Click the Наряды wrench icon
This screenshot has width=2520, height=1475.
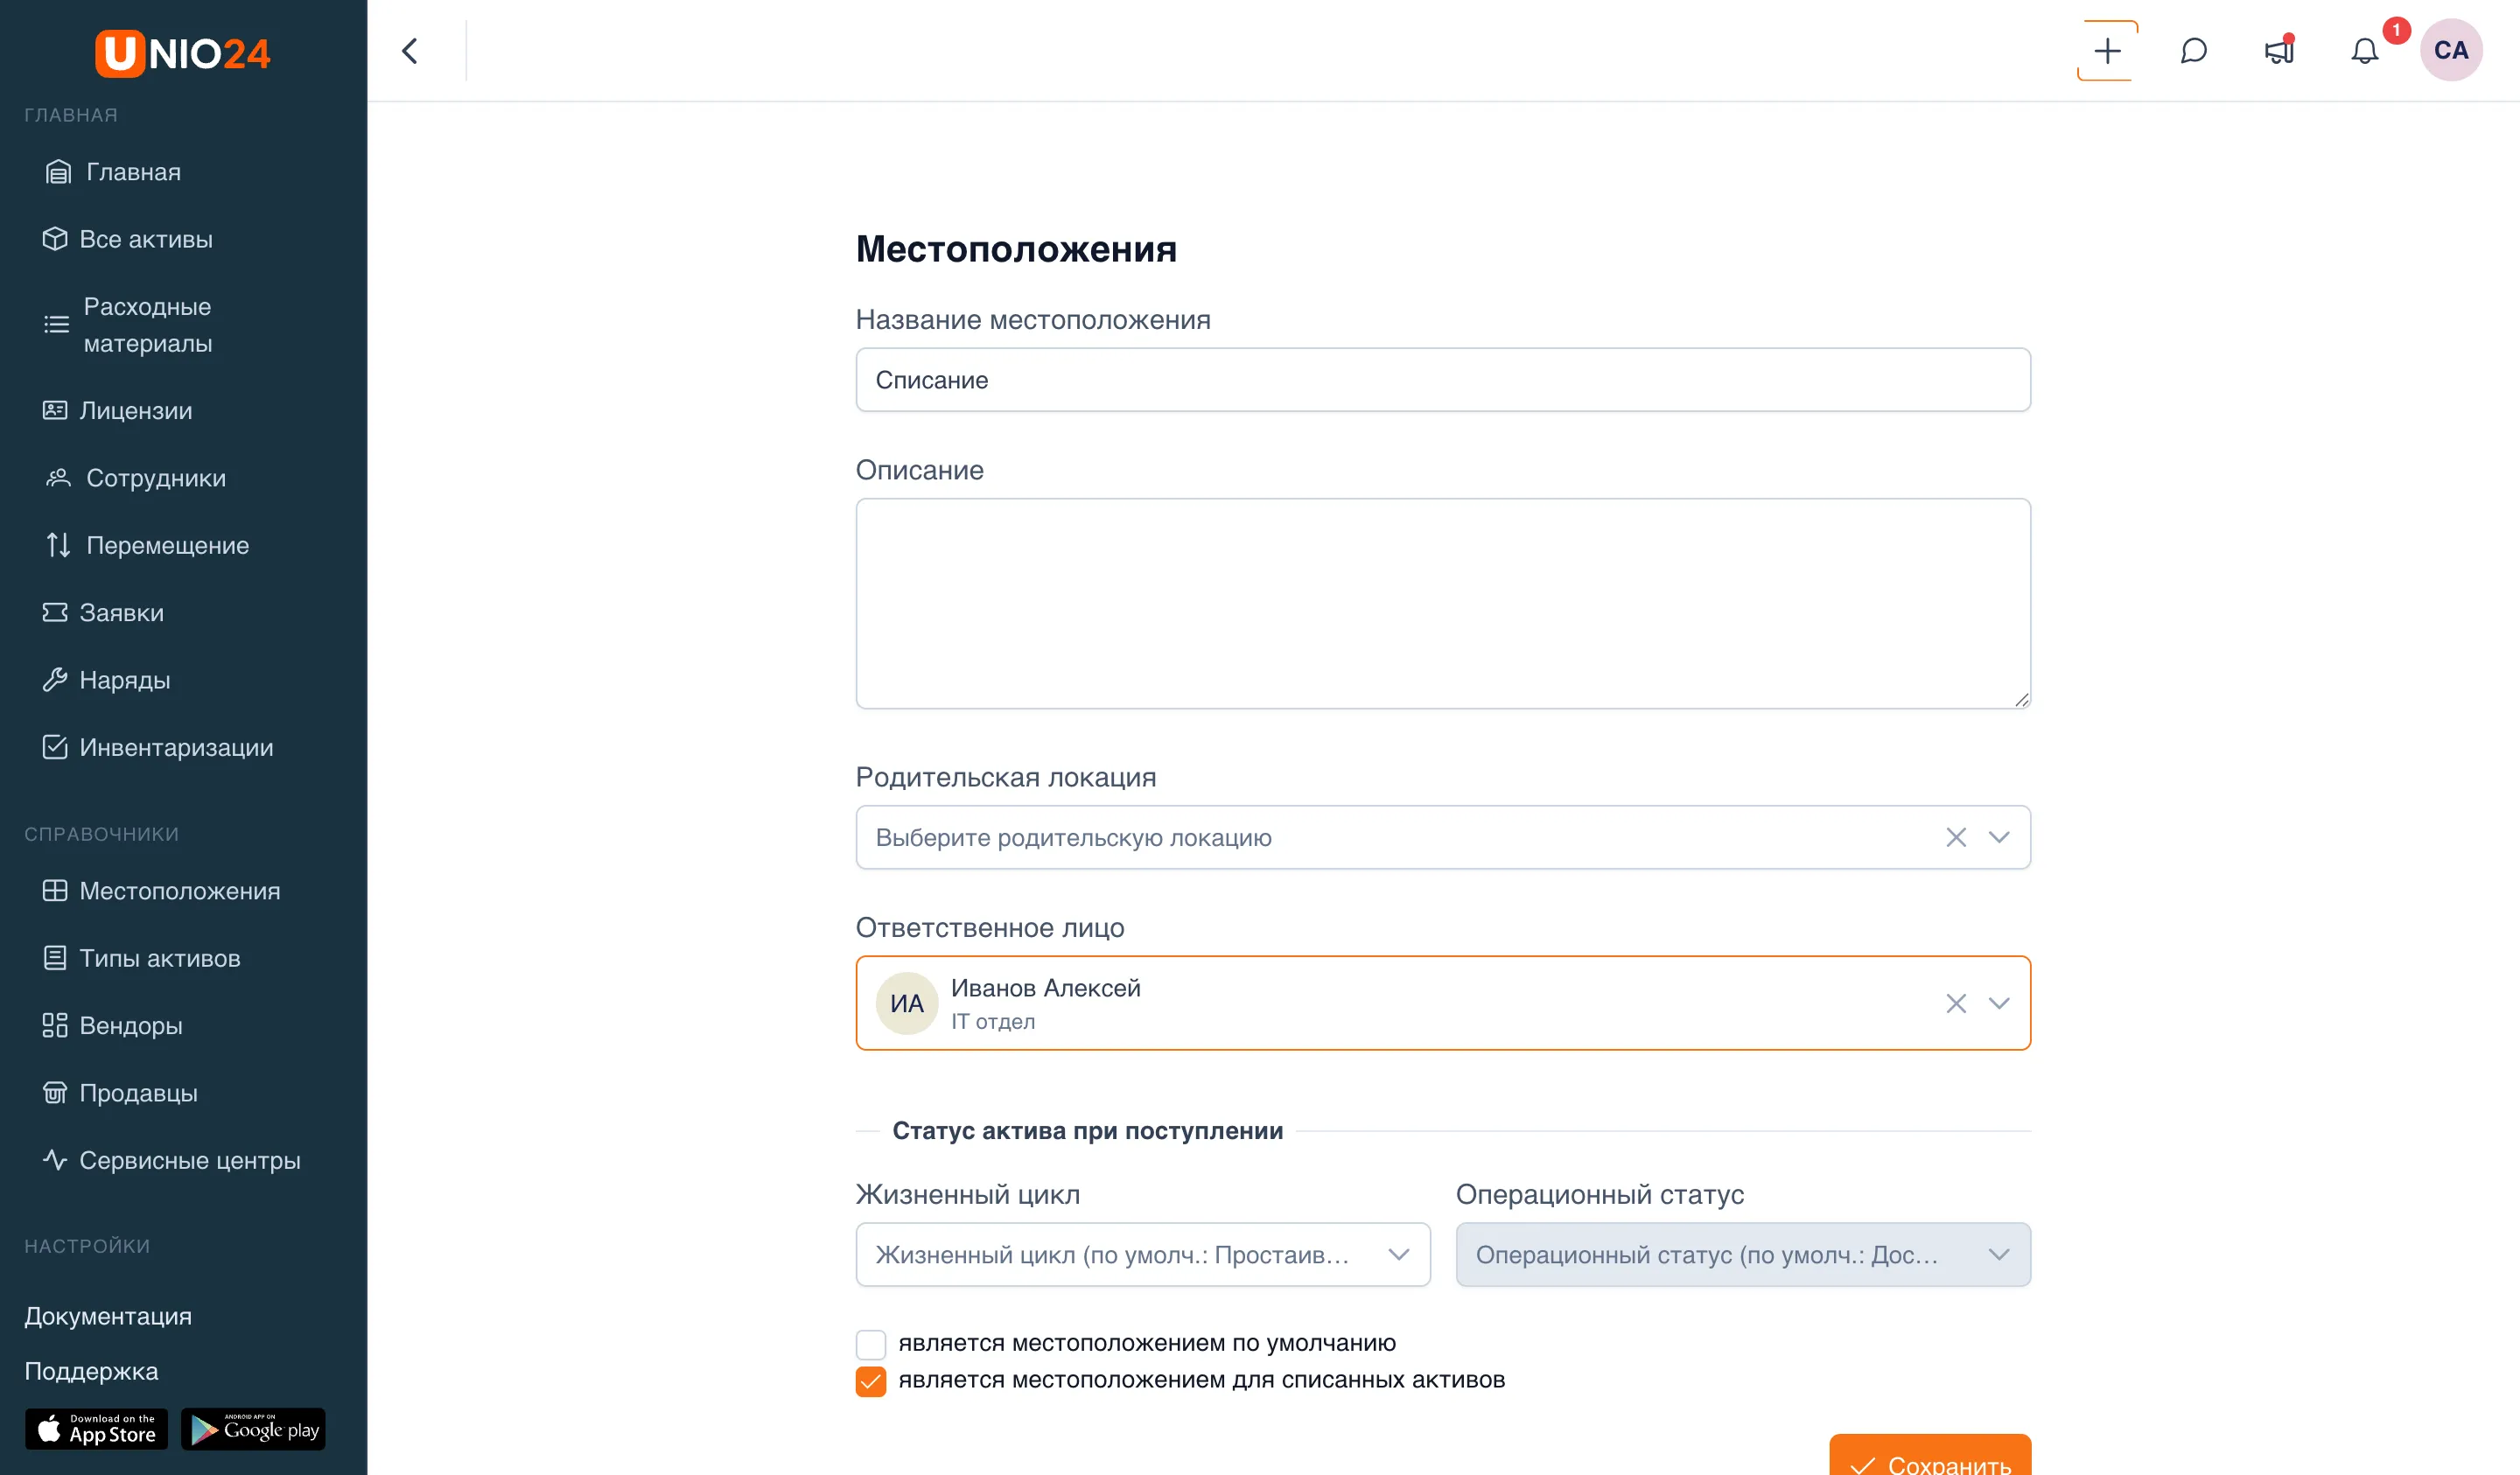(x=55, y=680)
